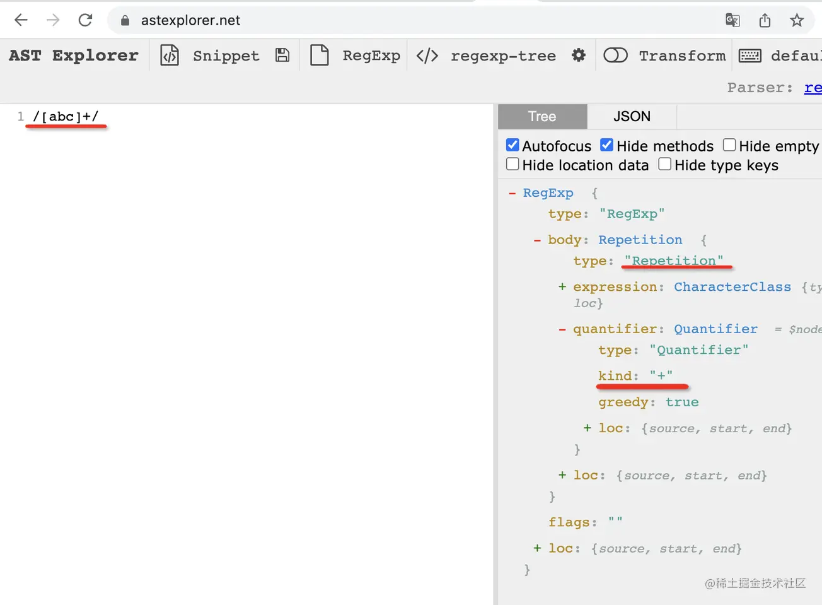Click the "Quantifier" type string value
Screen dimensions: 822x605
click(699, 350)
